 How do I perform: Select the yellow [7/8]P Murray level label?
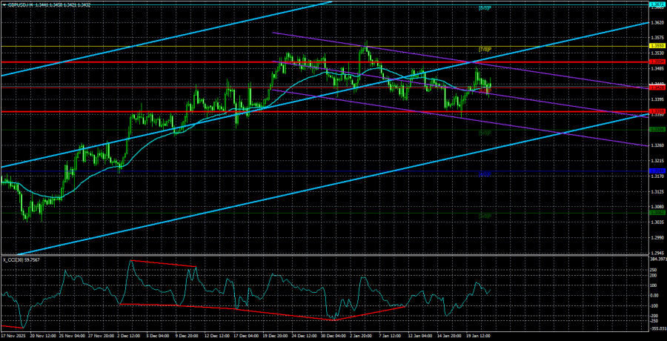[485, 50]
